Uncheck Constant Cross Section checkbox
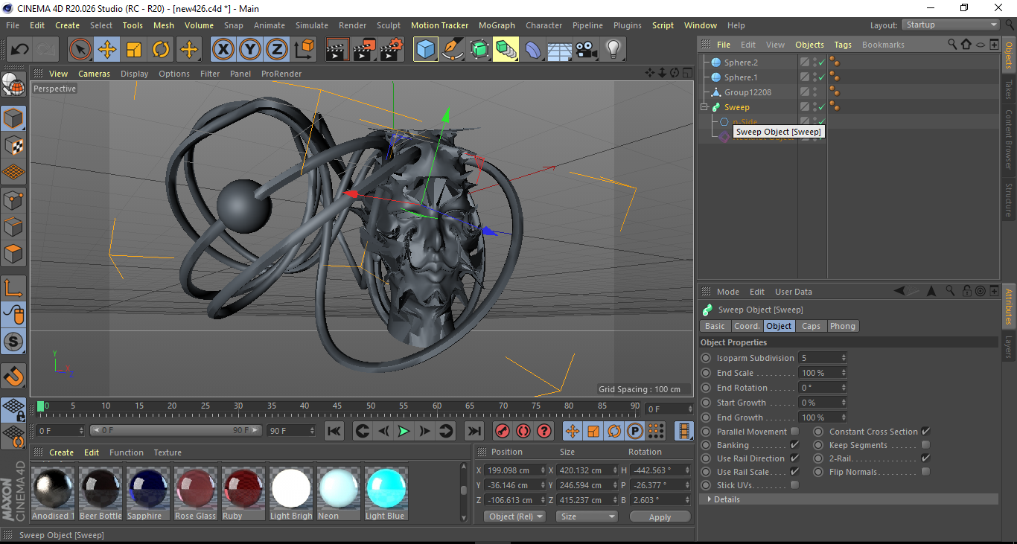Screen dimensions: 1017x544 925,432
